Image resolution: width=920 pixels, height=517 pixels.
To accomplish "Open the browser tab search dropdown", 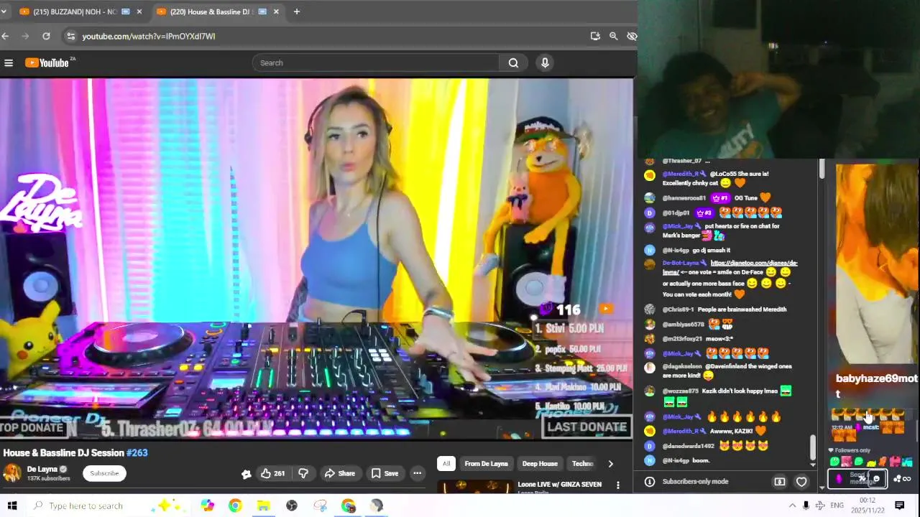I will pos(4,11).
